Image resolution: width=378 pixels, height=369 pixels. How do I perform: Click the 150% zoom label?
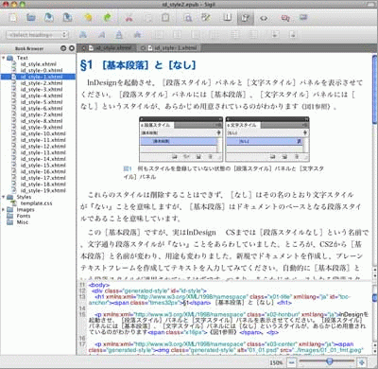point(276,362)
